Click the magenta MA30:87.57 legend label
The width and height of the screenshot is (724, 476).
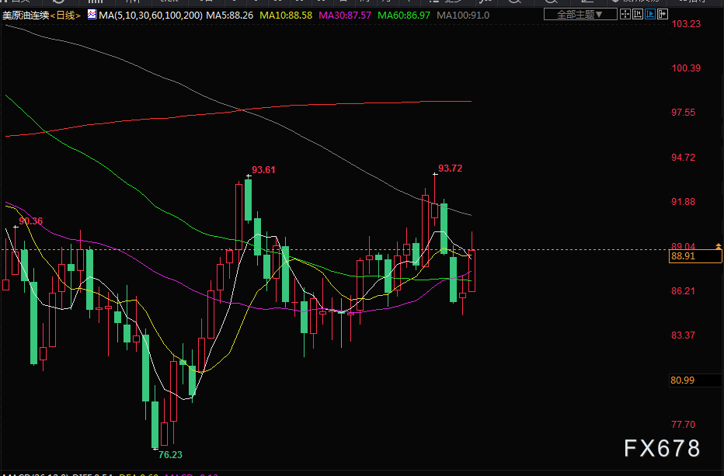tap(346, 15)
